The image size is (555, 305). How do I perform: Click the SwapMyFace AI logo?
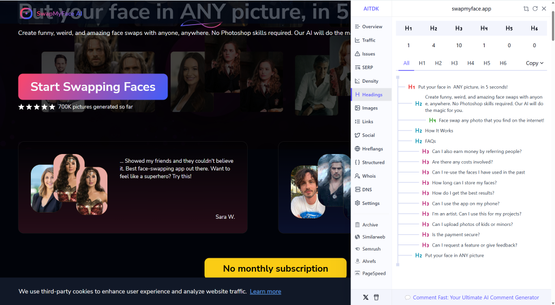[51, 13]
